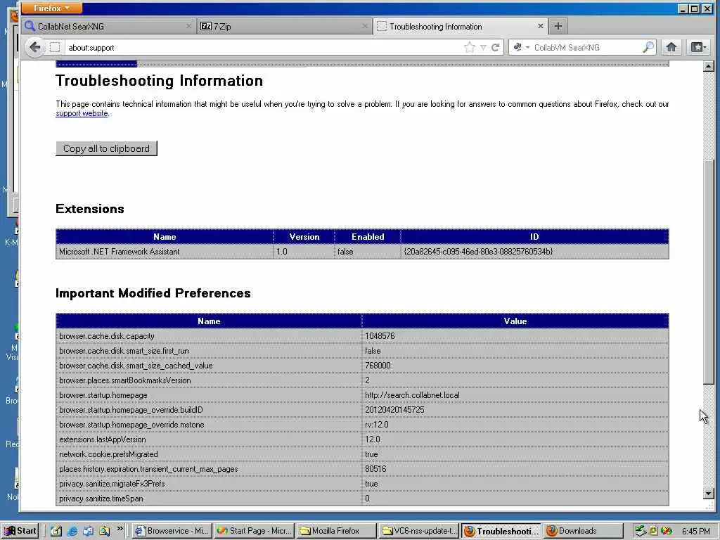Select the value 80516

click(375, 469)
